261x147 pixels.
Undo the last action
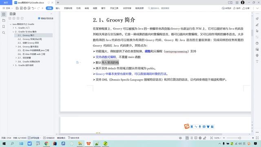point(33,8)
